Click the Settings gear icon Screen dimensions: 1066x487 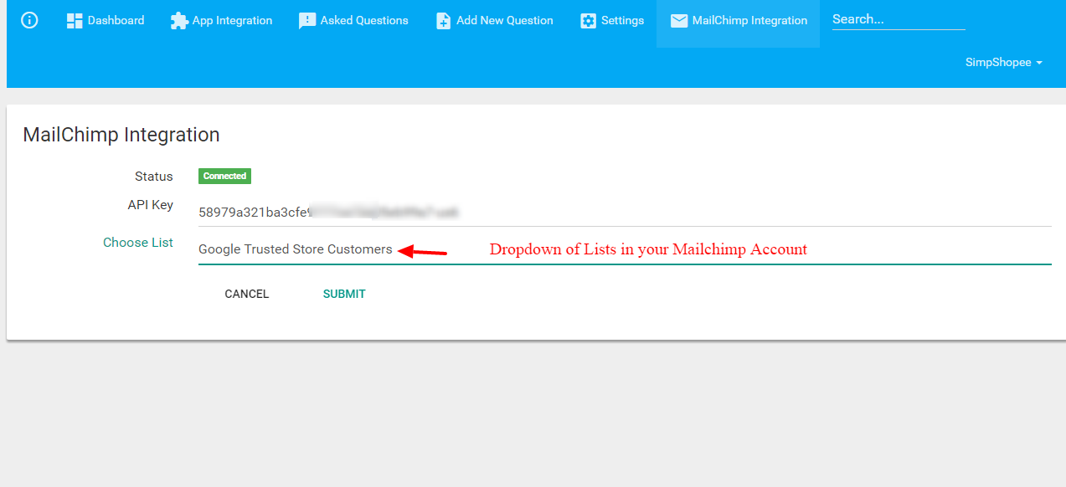[589, 21]
